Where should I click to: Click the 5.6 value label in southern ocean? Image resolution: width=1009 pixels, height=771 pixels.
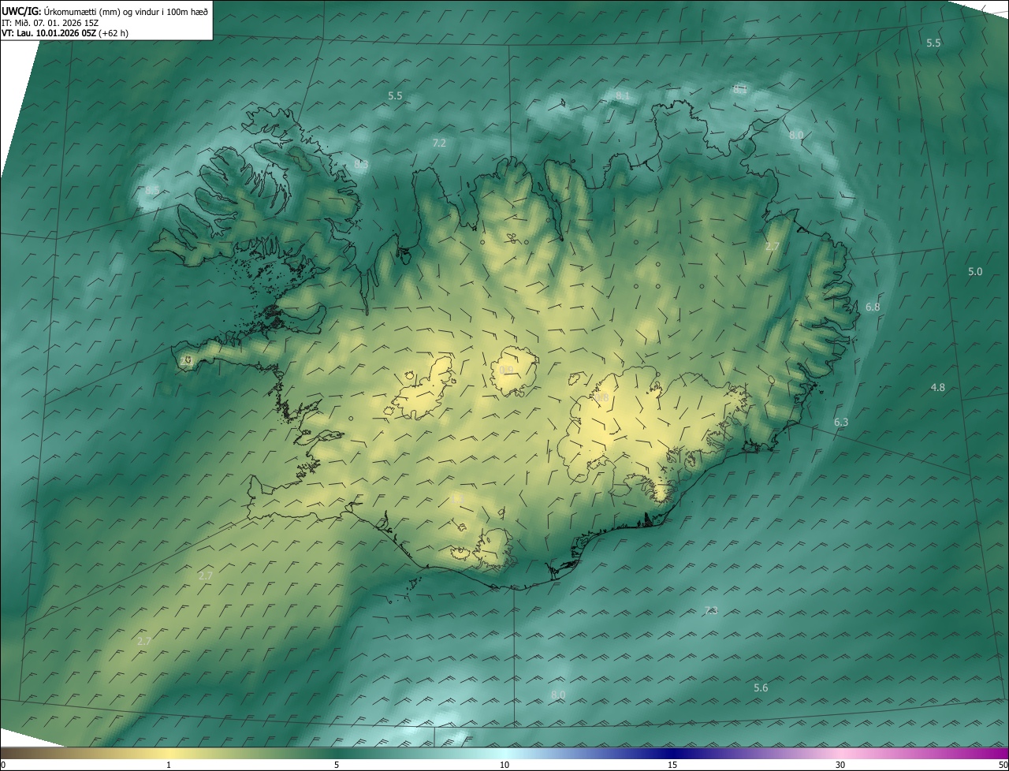click(760, 687)
